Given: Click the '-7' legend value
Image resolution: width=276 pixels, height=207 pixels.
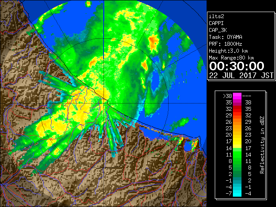Looking at the screenshot, I should (x=229, y=193).
